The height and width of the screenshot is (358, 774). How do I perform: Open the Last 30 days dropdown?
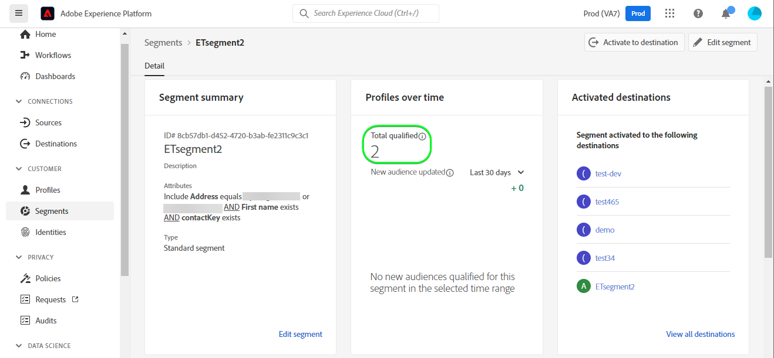tap(497, 172)
